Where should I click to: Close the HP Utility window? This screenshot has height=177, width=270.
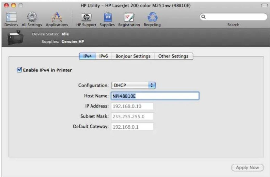click(x=6, y=5)
